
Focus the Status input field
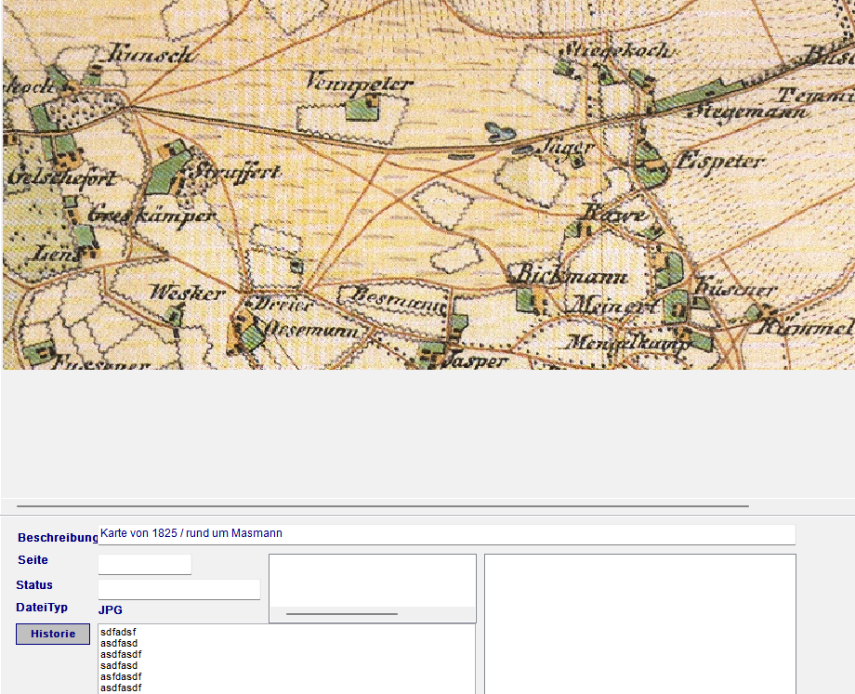(179, 589)
